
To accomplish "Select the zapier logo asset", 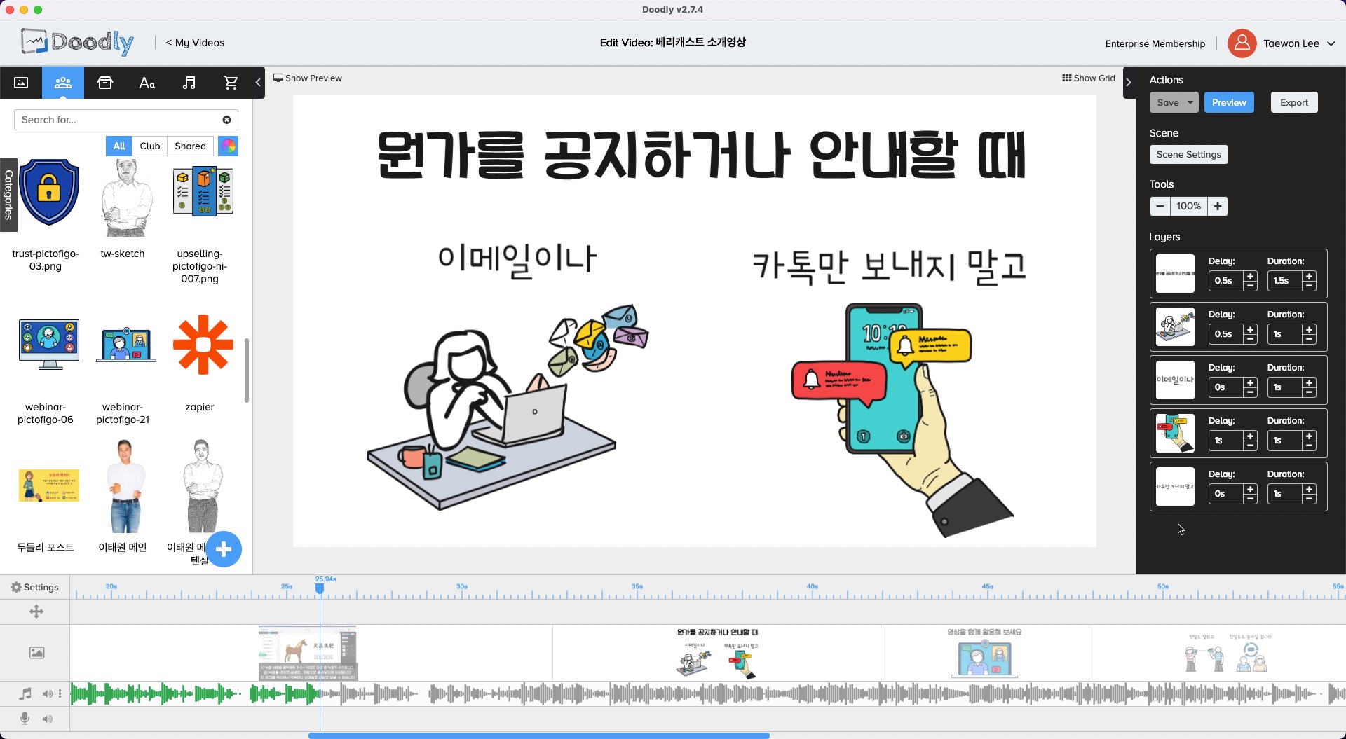I will (x=203, y=345).
